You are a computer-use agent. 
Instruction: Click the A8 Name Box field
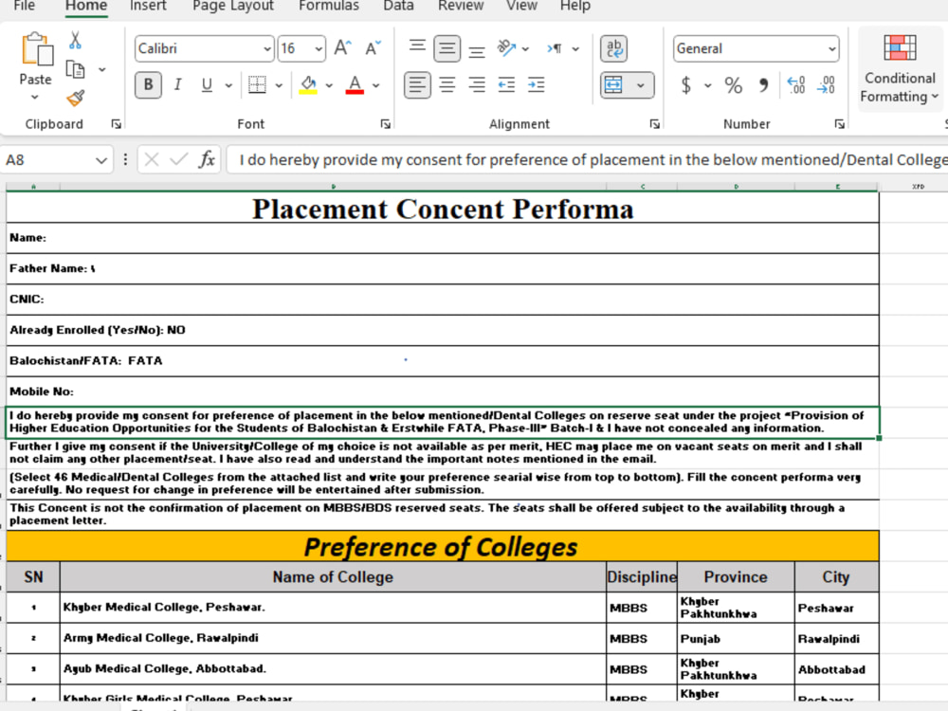(48, 160)
